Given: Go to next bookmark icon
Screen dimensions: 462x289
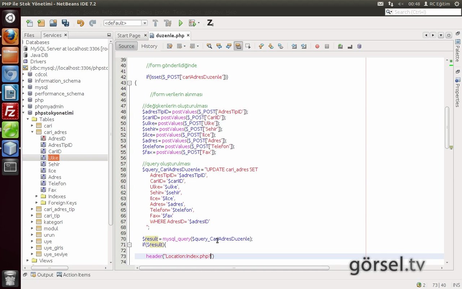Looking at the screenshot, I should point(271,46).
